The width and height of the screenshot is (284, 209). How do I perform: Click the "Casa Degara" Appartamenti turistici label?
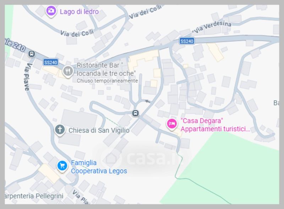(215, 125)
